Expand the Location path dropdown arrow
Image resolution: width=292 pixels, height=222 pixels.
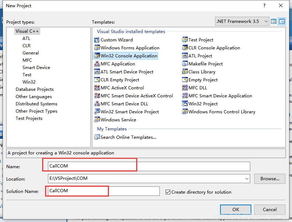pyautogui.click(x=247, y=179)
